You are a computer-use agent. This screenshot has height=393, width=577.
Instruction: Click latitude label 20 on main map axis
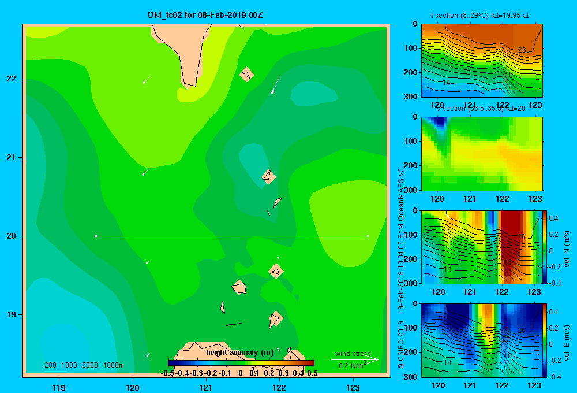(12, 236)
